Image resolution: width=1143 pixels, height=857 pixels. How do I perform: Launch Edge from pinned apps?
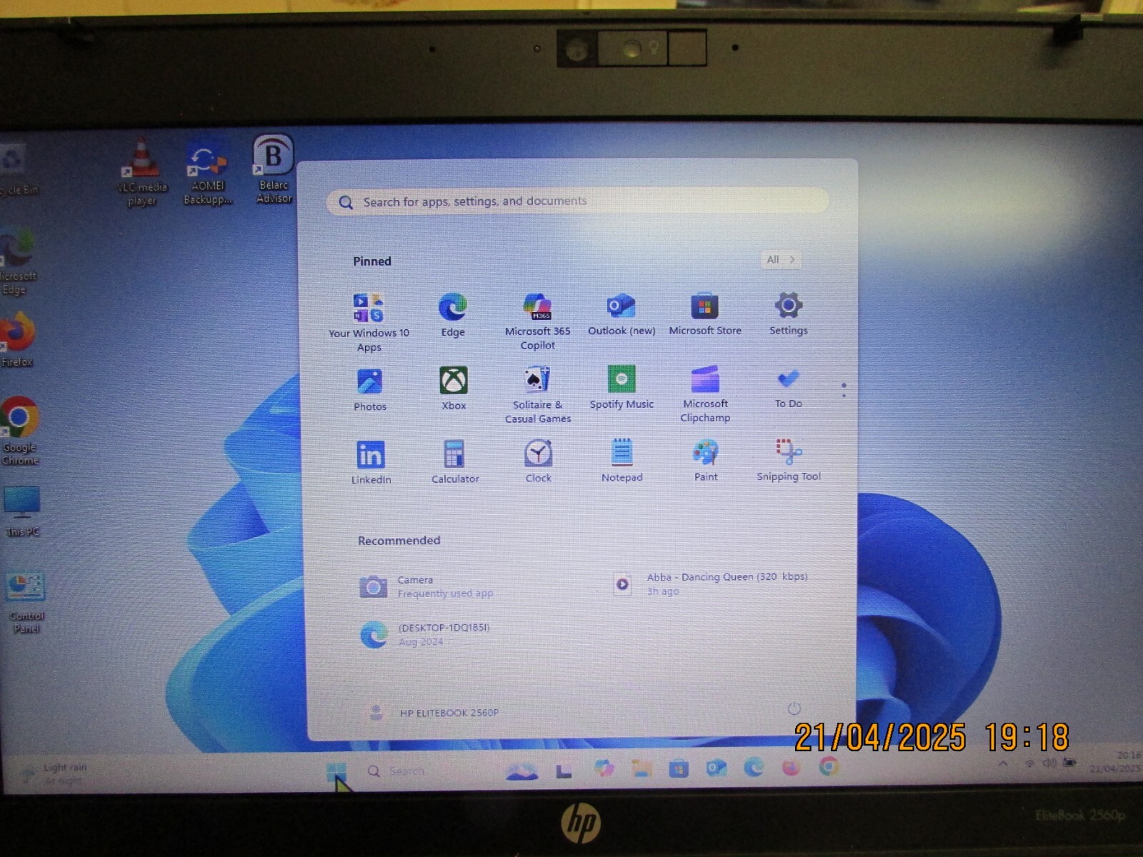point(453,315)
